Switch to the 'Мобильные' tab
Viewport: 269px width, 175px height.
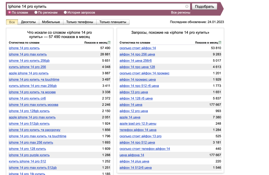51,22
